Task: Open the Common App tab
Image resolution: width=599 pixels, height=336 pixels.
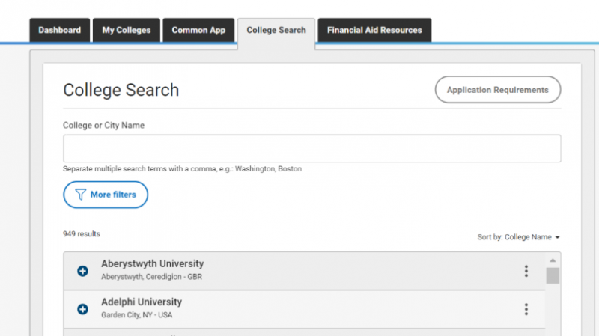Action: pyautogui.click(x=198, y=30)
